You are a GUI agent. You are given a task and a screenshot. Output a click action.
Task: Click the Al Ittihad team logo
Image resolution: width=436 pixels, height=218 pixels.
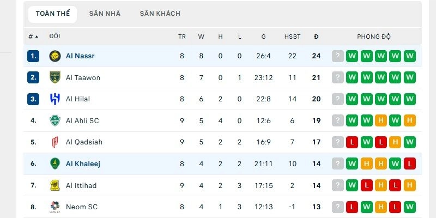coord(55,185)
